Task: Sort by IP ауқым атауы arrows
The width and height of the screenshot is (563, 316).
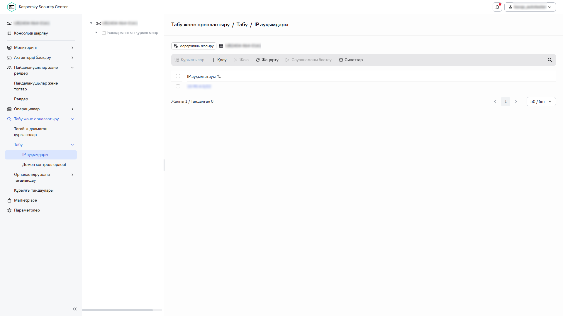Action: pos(219,76)
